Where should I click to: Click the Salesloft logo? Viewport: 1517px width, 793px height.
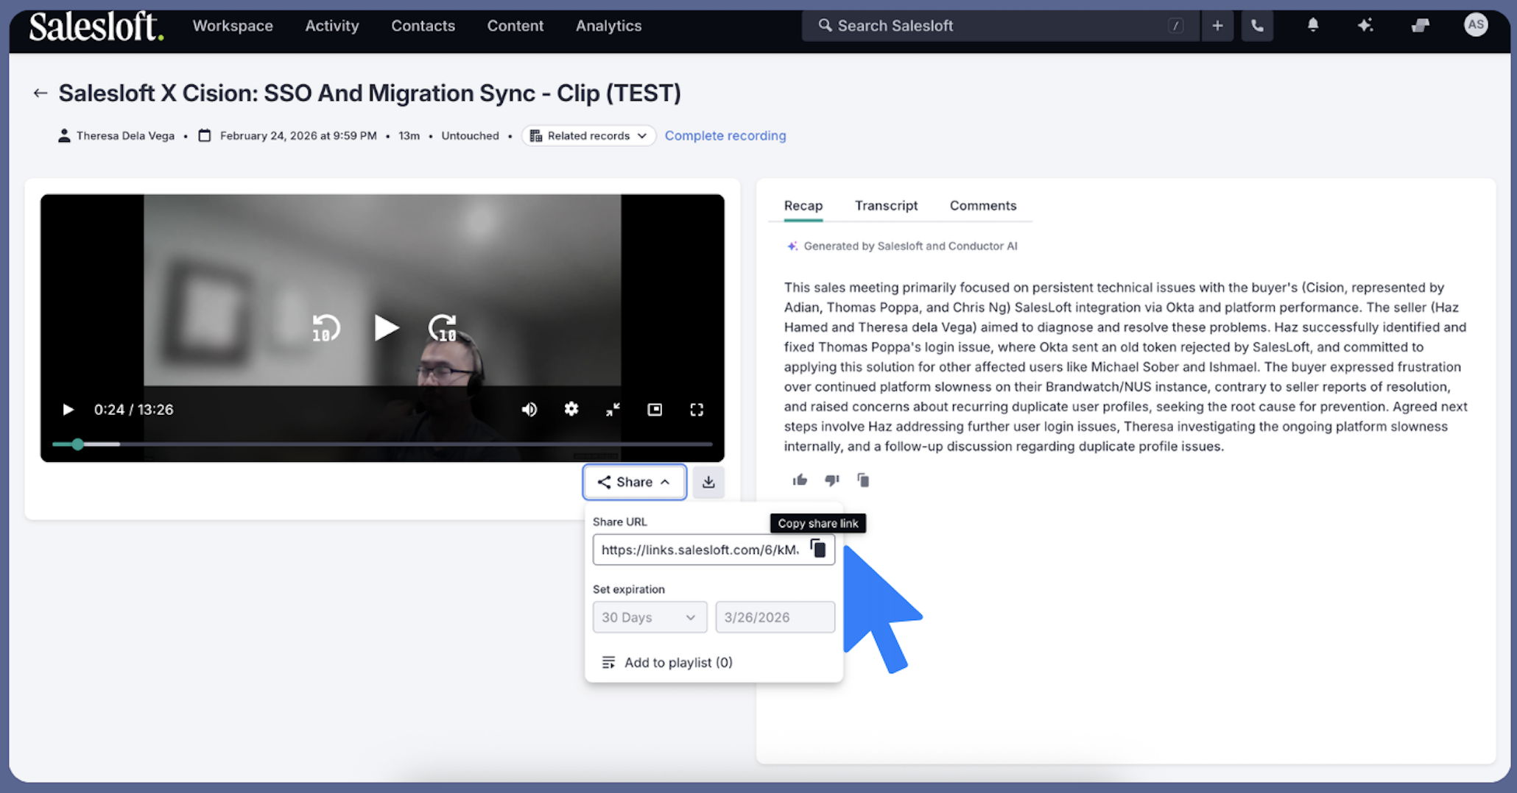(x=96, y=26)
